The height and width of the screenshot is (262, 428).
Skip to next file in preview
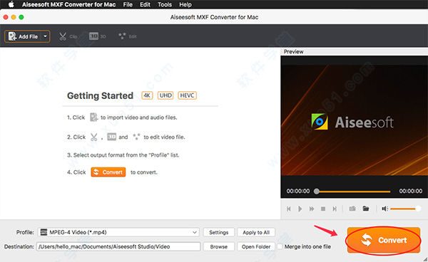coord(335,209)
